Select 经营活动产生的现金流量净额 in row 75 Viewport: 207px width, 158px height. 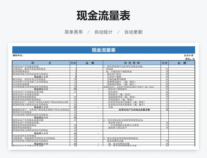point(134,110)
